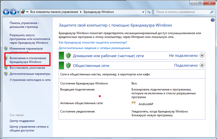Click the Все элементы панели управления breadcrumb
Image resolution: width=217 pixels, height=139 pixels.
[54, 12]
